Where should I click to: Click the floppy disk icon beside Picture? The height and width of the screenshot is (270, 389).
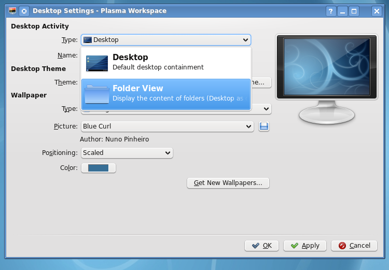pyautogui.click(x=264, y=126)
